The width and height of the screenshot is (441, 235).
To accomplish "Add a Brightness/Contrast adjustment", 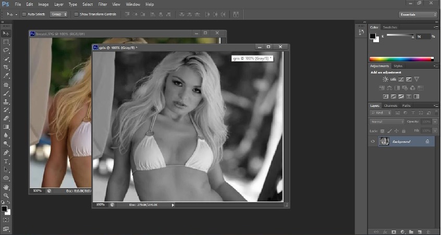I will (x=385, y=79).
